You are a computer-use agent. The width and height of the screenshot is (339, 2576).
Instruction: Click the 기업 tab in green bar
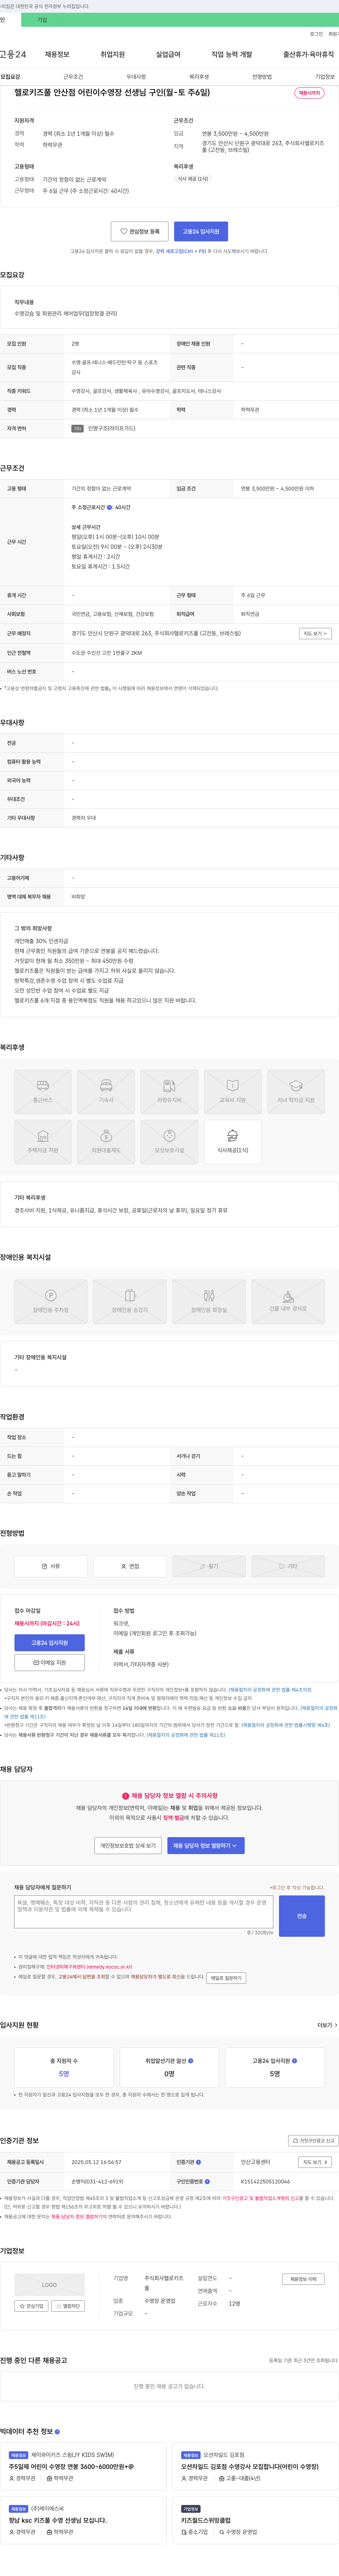pos(42,20)
